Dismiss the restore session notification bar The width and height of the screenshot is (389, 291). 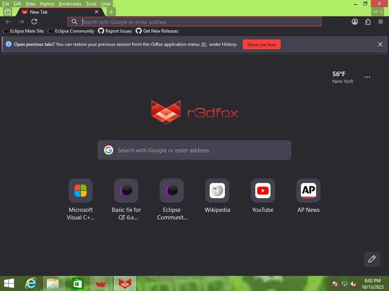(x=380, y=44)
